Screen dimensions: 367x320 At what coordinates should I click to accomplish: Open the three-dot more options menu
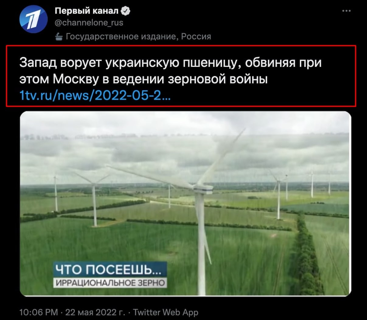(346, 11)
